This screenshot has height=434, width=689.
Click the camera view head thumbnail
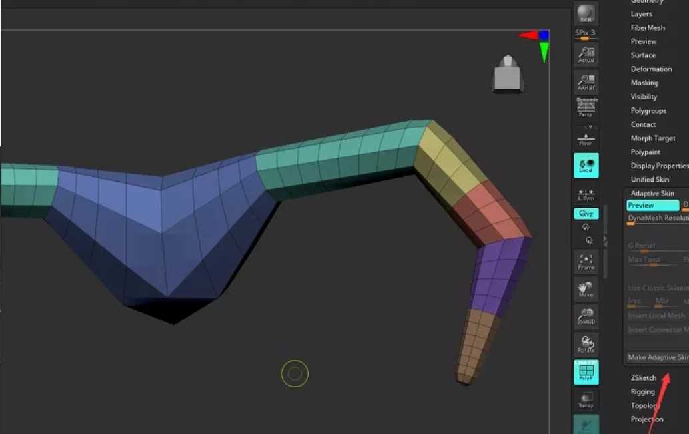508,74
